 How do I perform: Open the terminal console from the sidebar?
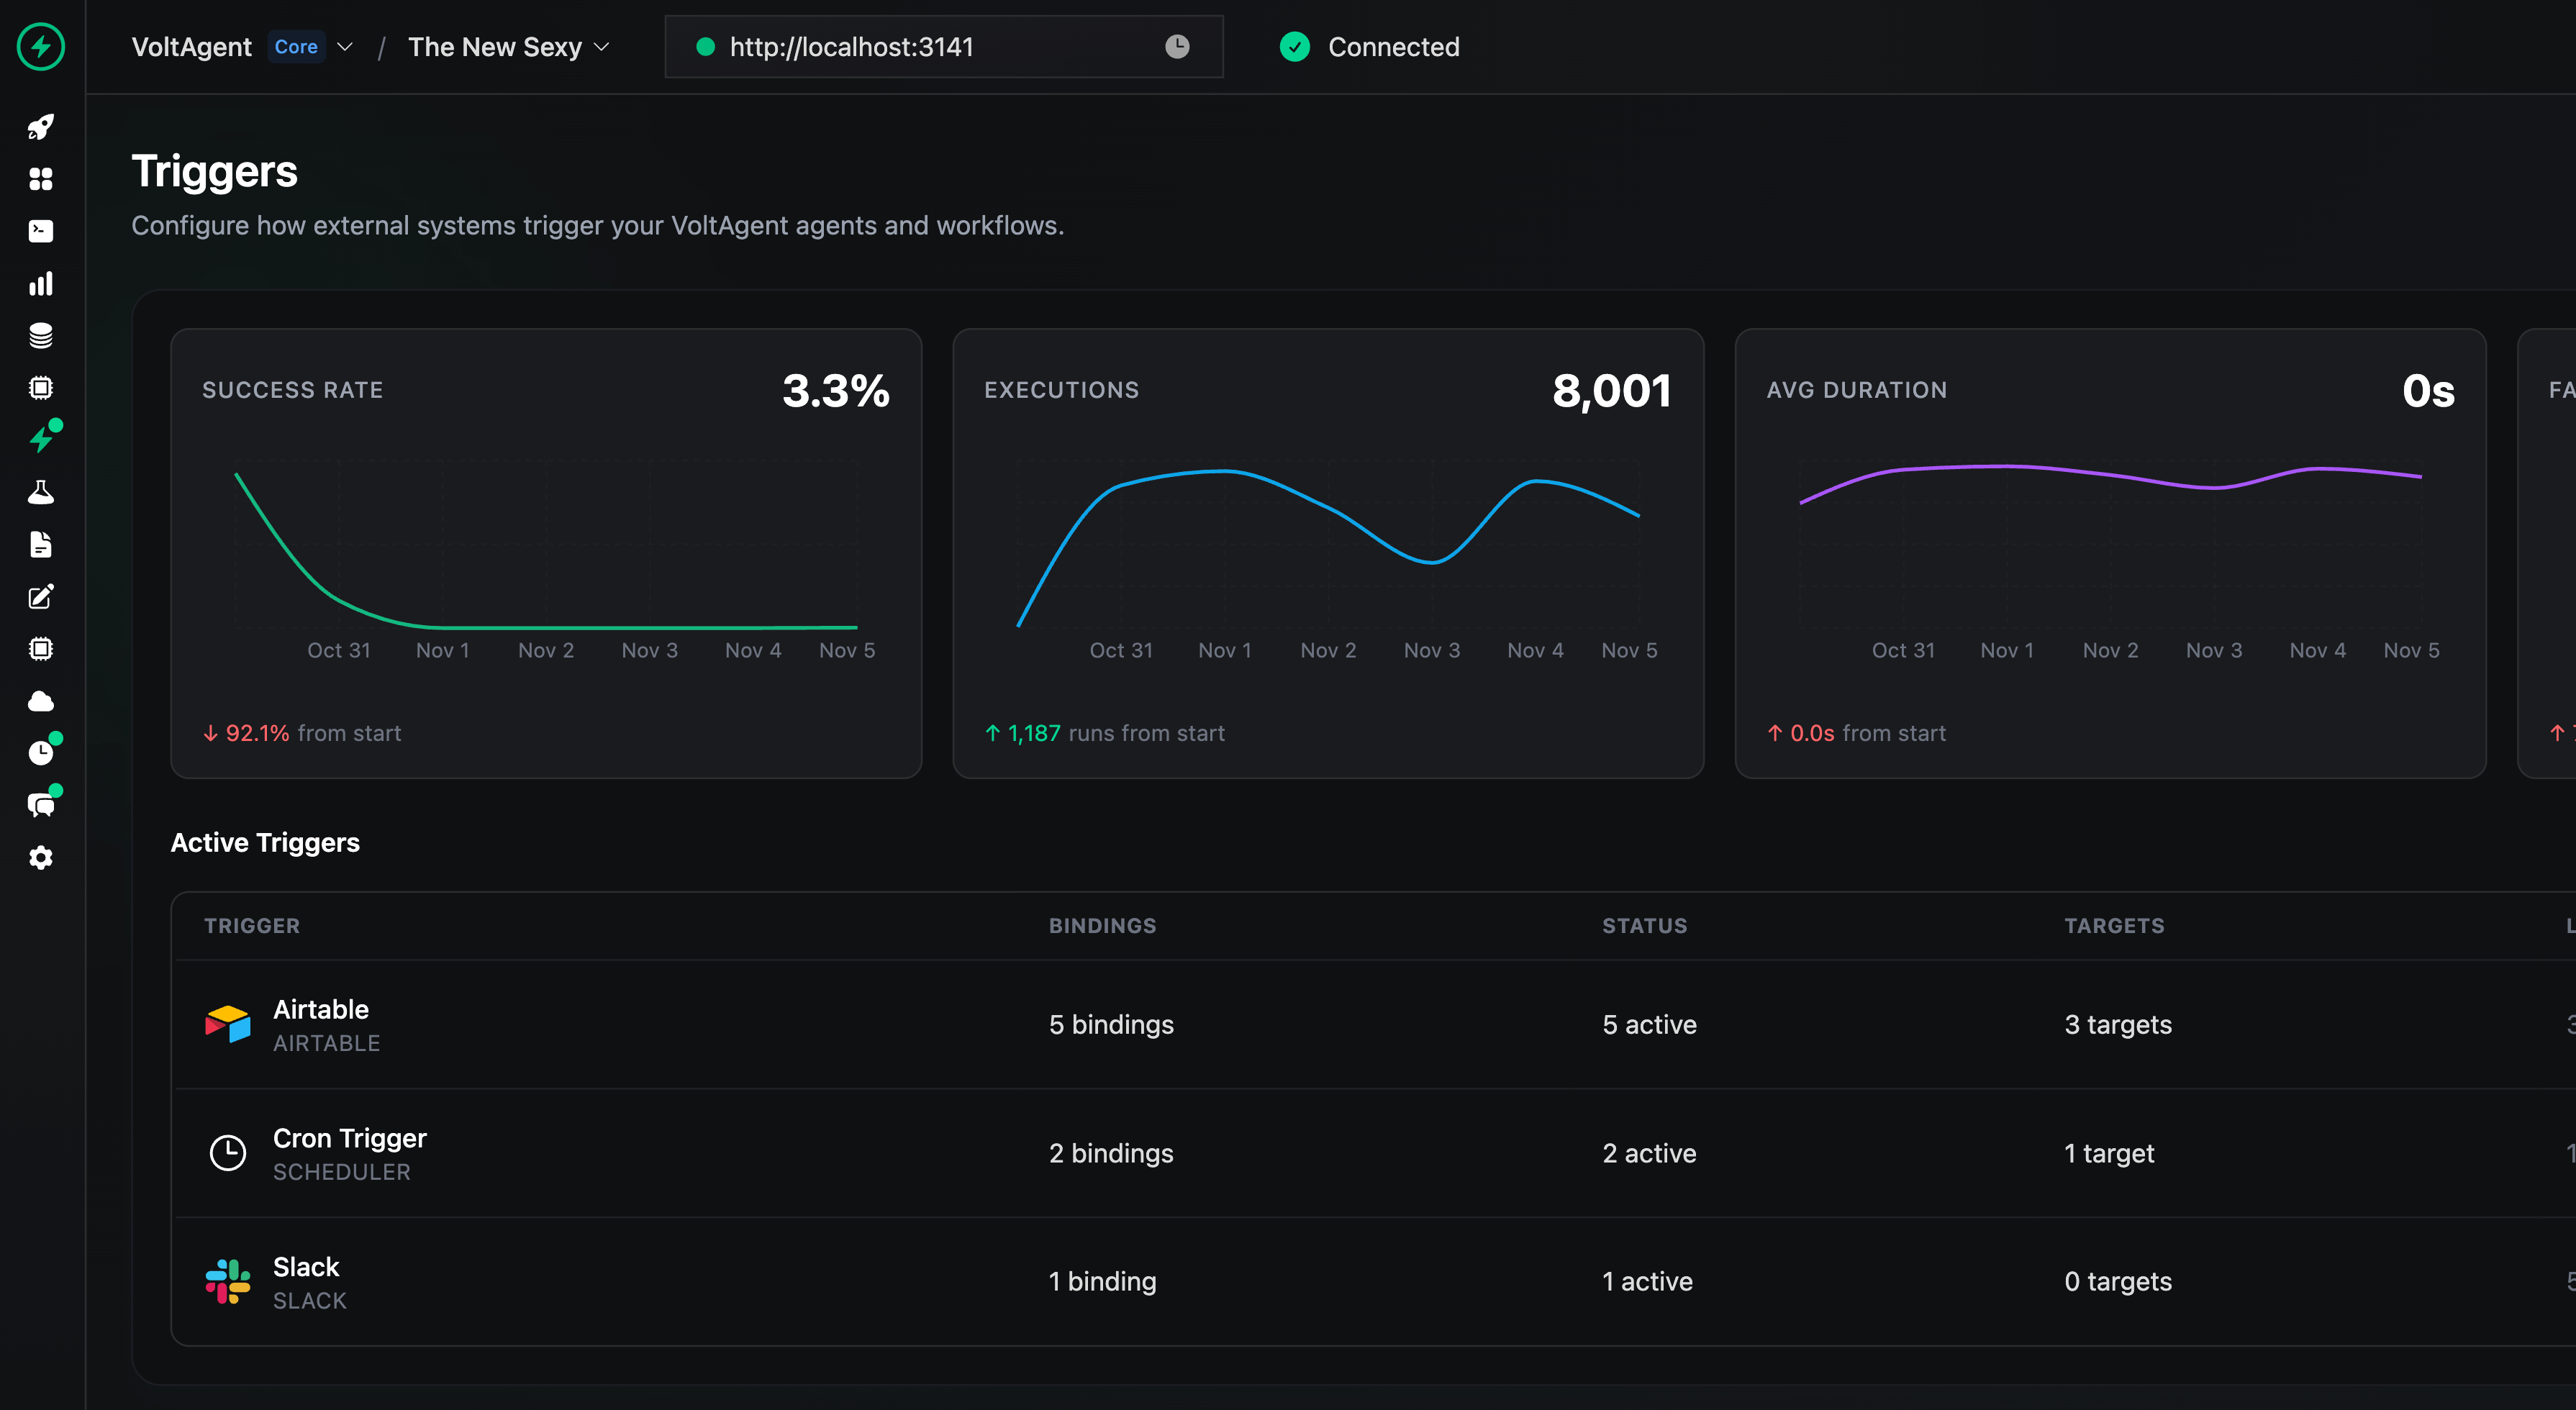coord(41,231)
